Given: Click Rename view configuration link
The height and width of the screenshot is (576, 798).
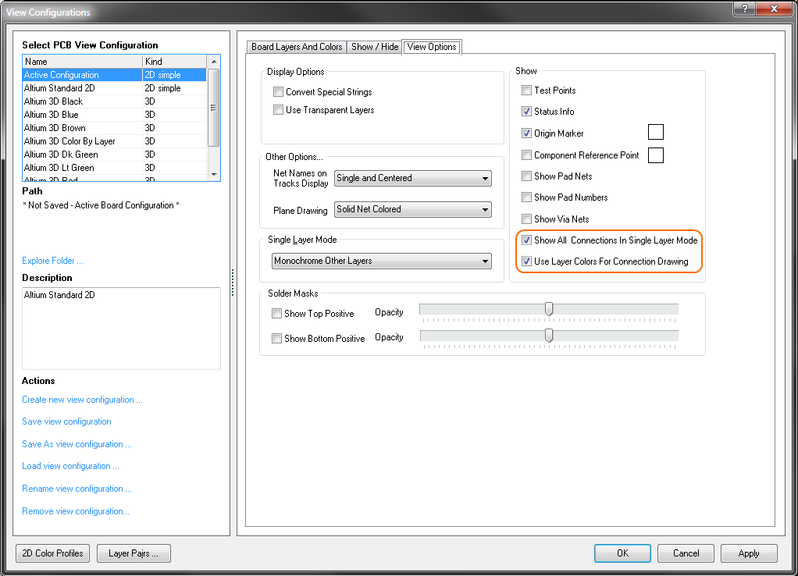Looking at the screenshot, I should coord(77,489).
